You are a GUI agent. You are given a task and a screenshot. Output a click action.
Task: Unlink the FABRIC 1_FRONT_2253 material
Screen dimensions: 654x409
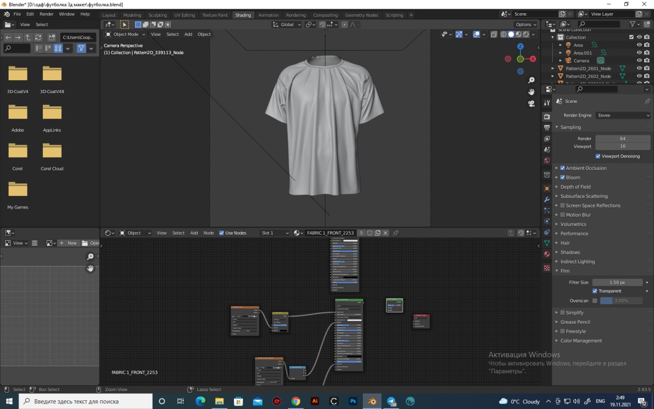(386, 233)
